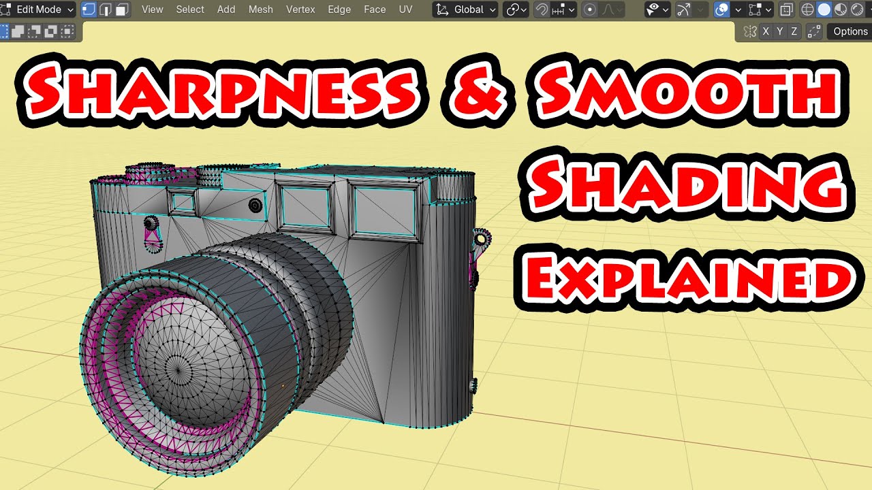Viewport: 872px width, 490px height.
Task: Click the mesh symmetry butterfly icon
Action: (x=750, y=31)
